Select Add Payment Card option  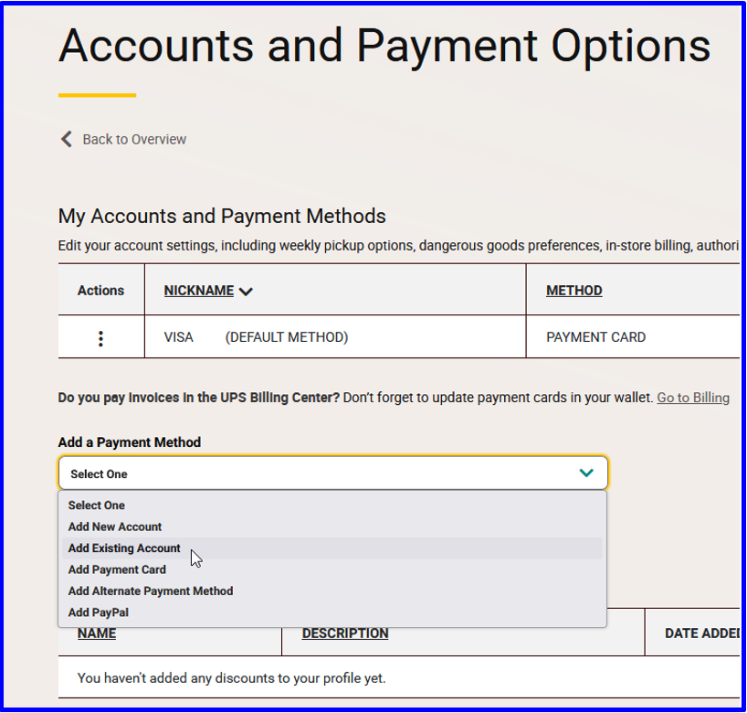point(117,569)
